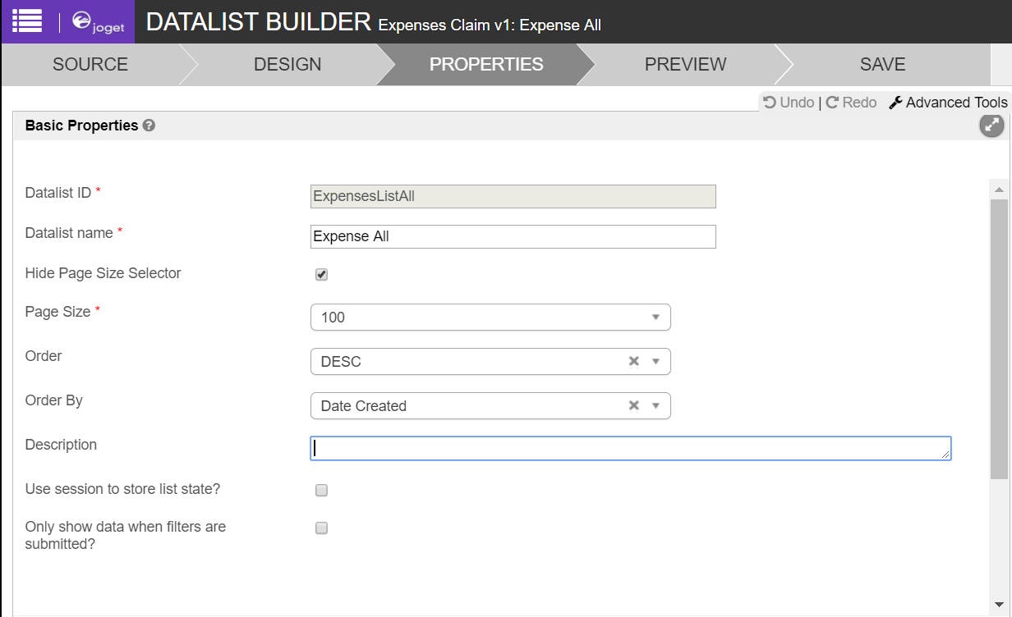The height and width of the screenshot is (617, 1012).
Task: Open Advanced Tools
Action: click(x=948, y=103)
